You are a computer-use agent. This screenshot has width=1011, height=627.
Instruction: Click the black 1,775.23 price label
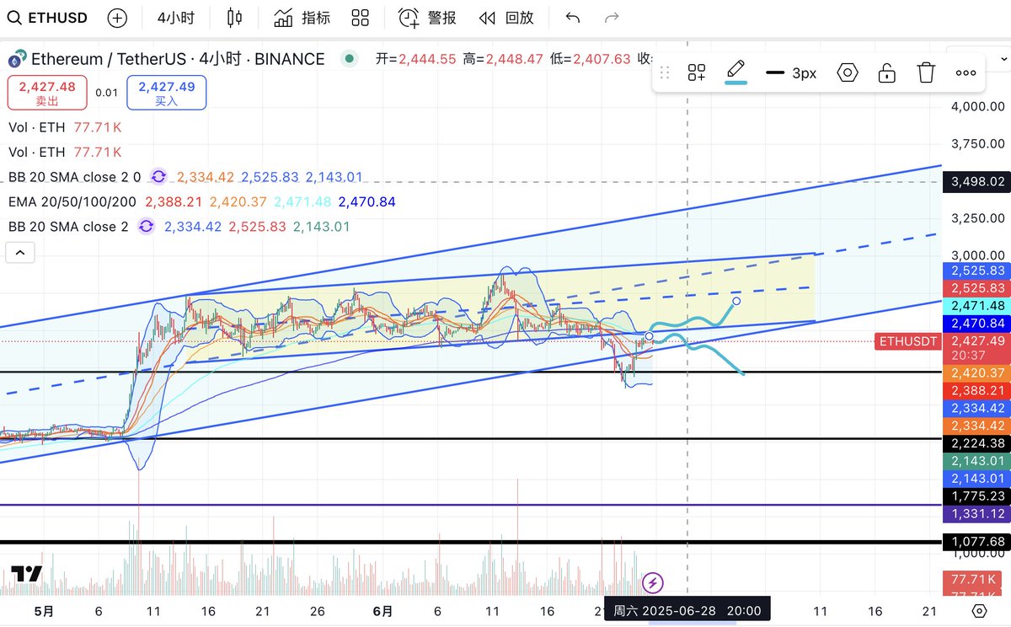tap(977, 496)
